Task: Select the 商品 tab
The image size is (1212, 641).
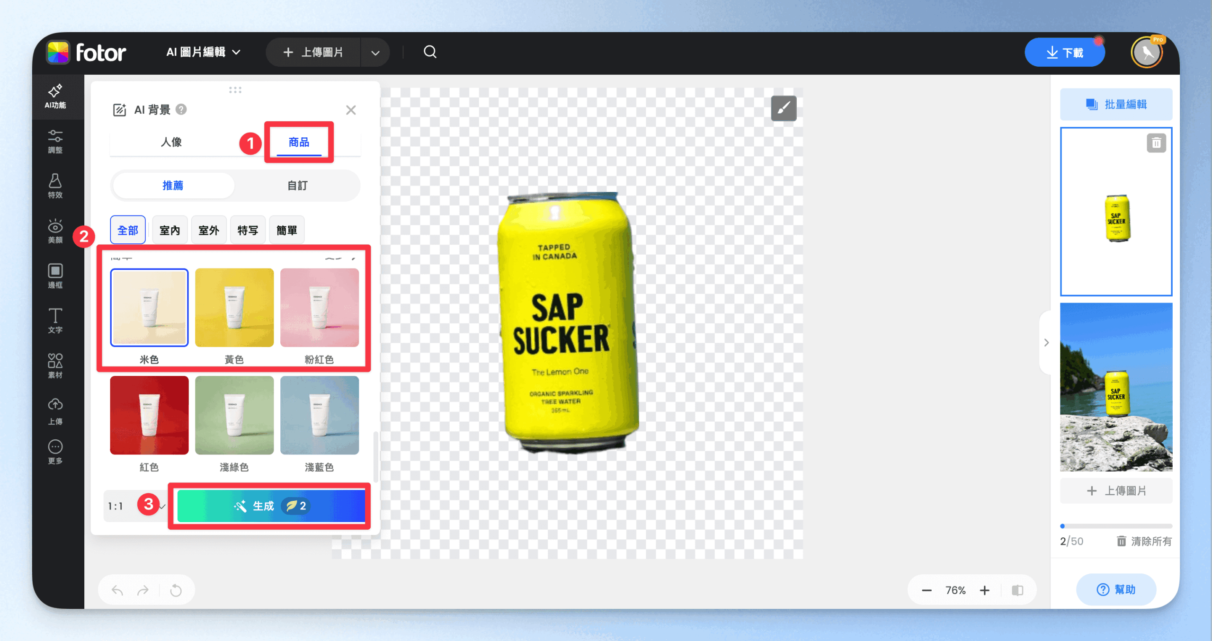Action: (x=299, y=142)
